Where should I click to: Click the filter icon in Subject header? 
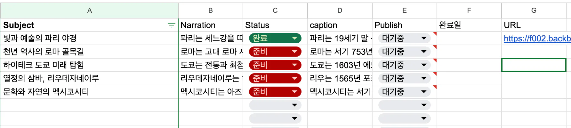172,25
